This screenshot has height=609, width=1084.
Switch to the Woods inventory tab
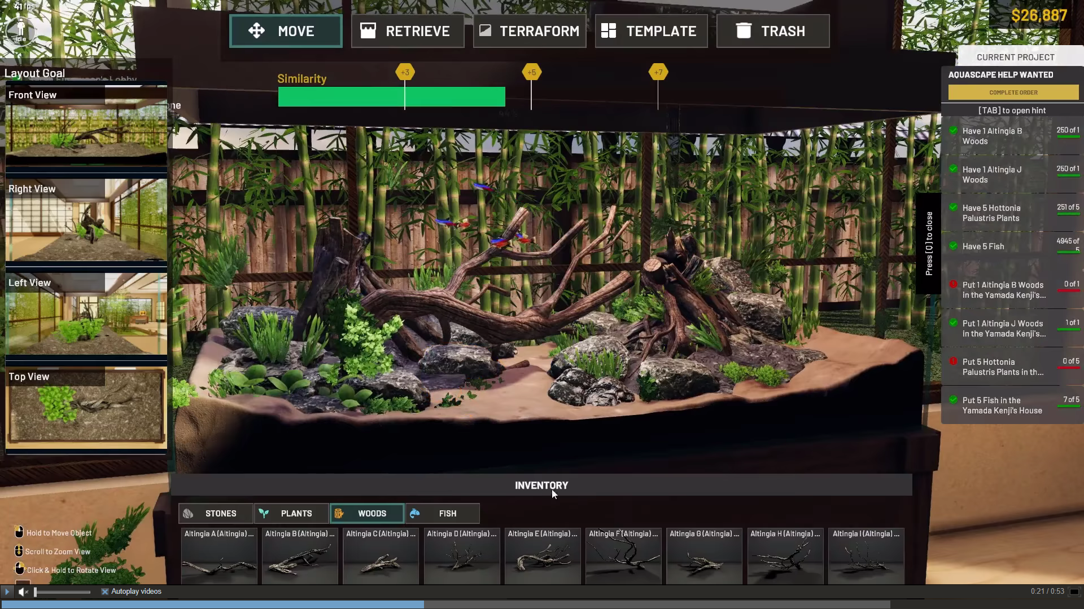[367, 514]
